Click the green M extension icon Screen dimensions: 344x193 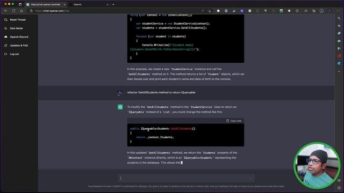point(281,11)
